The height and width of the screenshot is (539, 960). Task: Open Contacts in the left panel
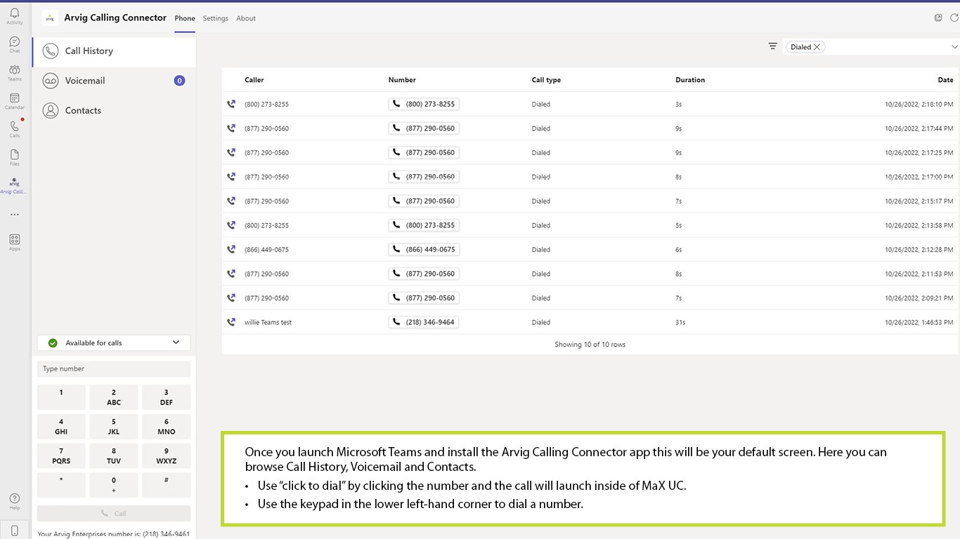[114, 110]
